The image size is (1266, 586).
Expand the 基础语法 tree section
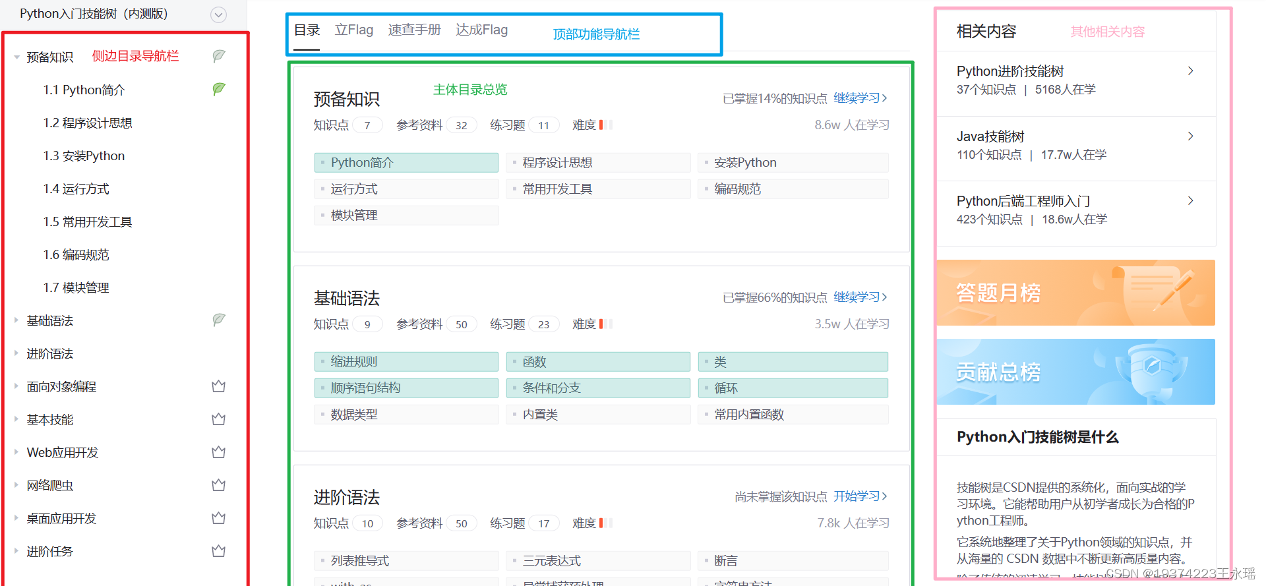tap(16, 320)
